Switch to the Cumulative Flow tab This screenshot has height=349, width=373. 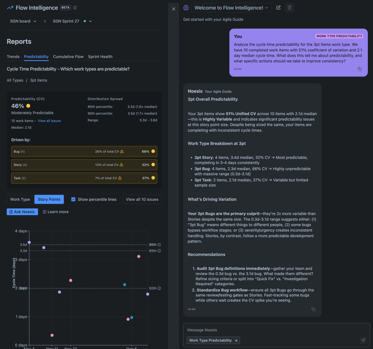click(68, 57)
